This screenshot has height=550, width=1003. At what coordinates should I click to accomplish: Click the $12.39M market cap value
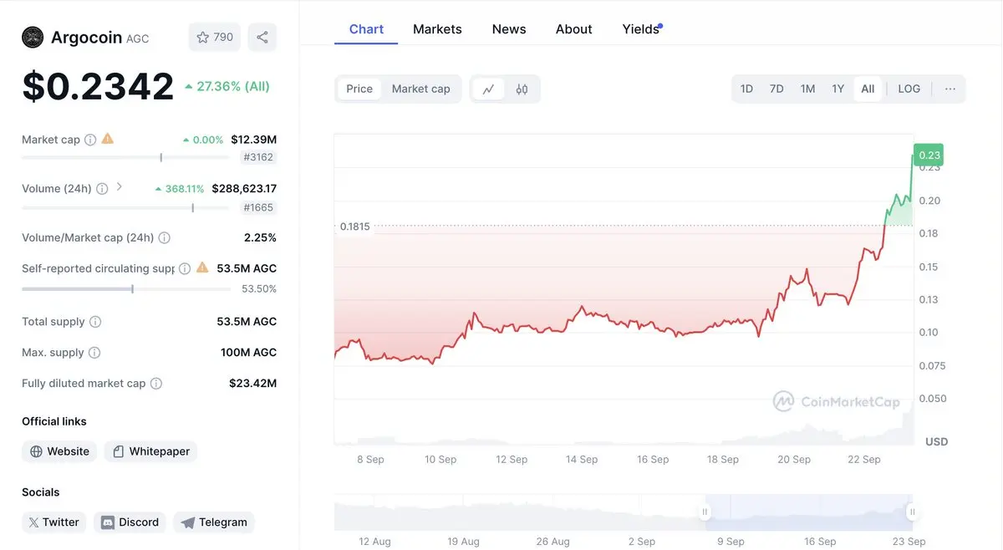pos(254,140)
